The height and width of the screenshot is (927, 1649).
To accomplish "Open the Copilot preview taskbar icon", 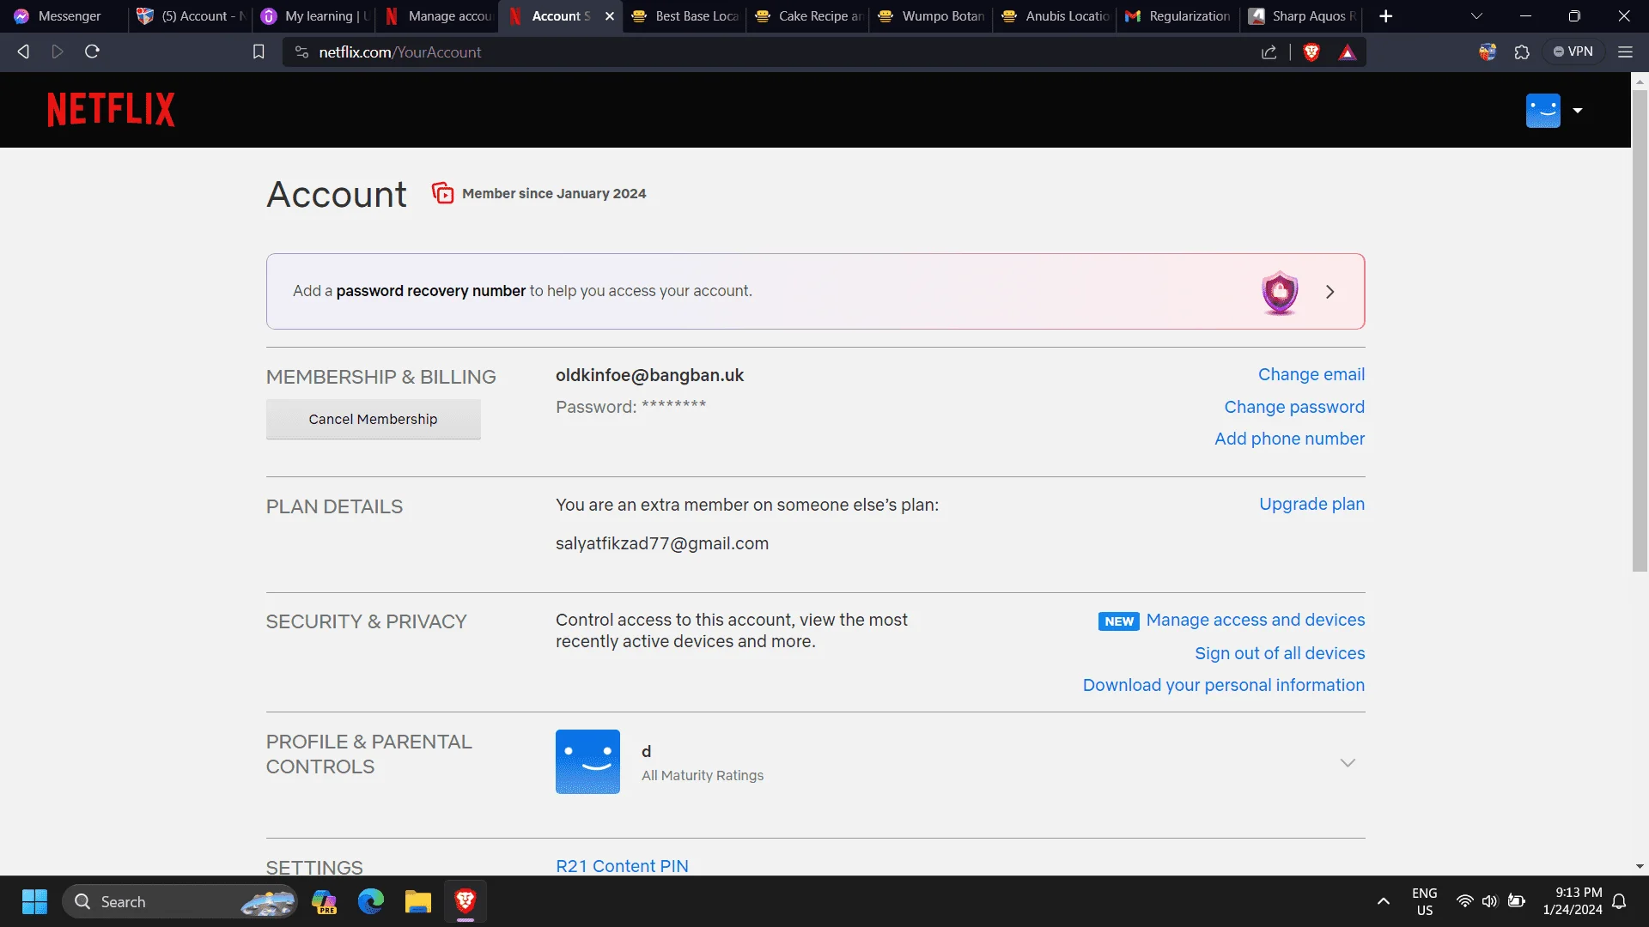I will 324,902.
